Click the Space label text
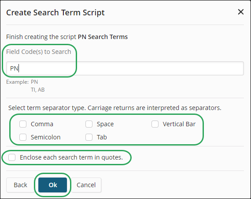251x199 pixels. (105, 124)
